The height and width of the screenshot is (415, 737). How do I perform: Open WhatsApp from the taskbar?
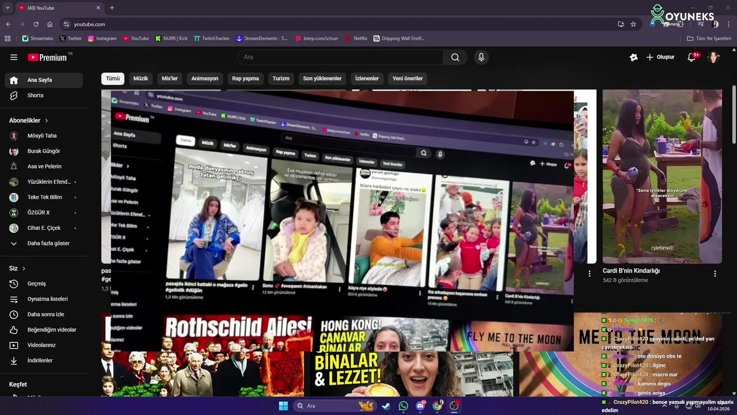(x=403, y=406)
